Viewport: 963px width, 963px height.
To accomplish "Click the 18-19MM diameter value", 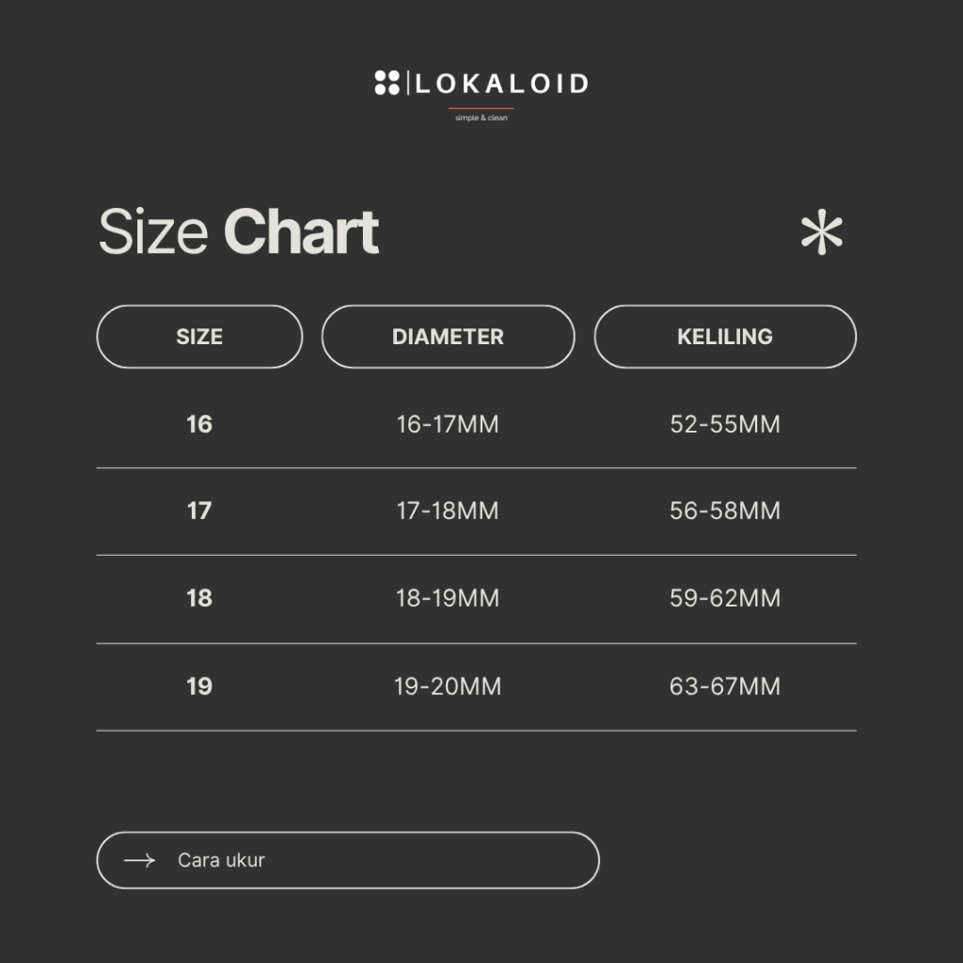I will [x=448, y=598].
